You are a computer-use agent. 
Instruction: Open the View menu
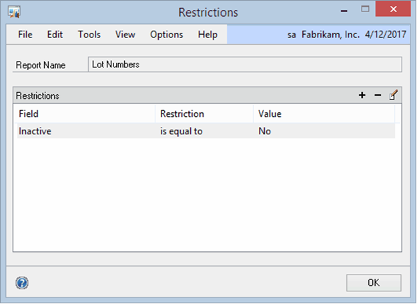125,35
